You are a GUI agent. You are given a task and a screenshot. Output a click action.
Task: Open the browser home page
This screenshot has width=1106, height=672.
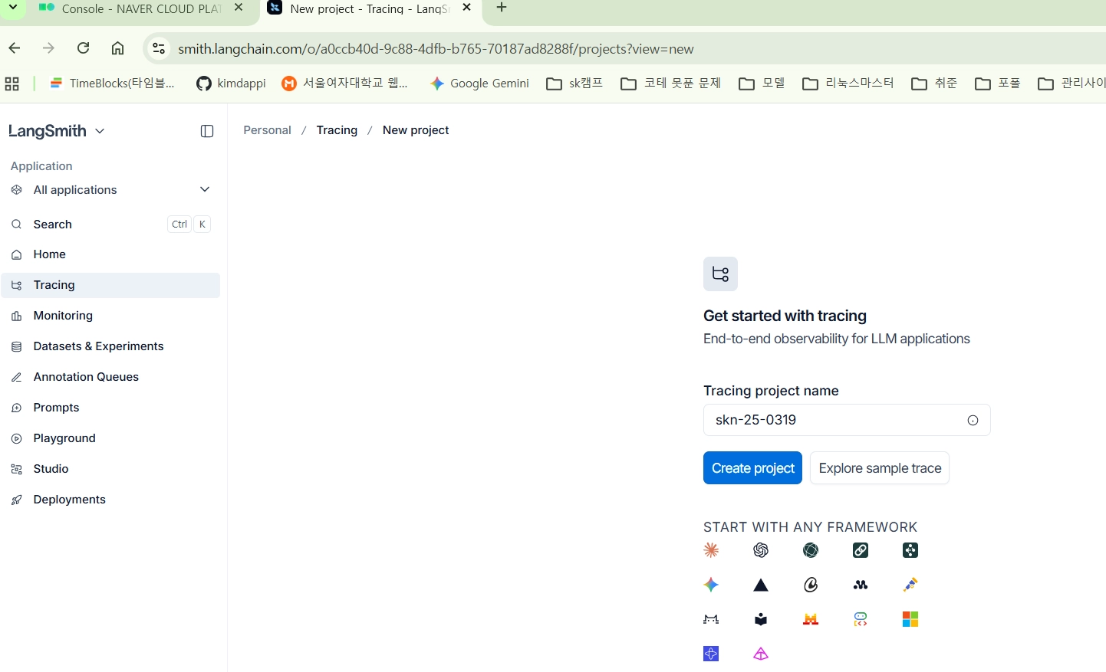click(117, 48)
